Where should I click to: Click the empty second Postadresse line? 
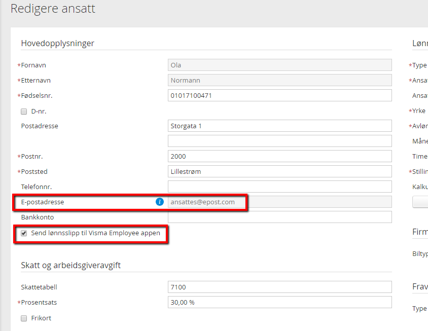279,140
